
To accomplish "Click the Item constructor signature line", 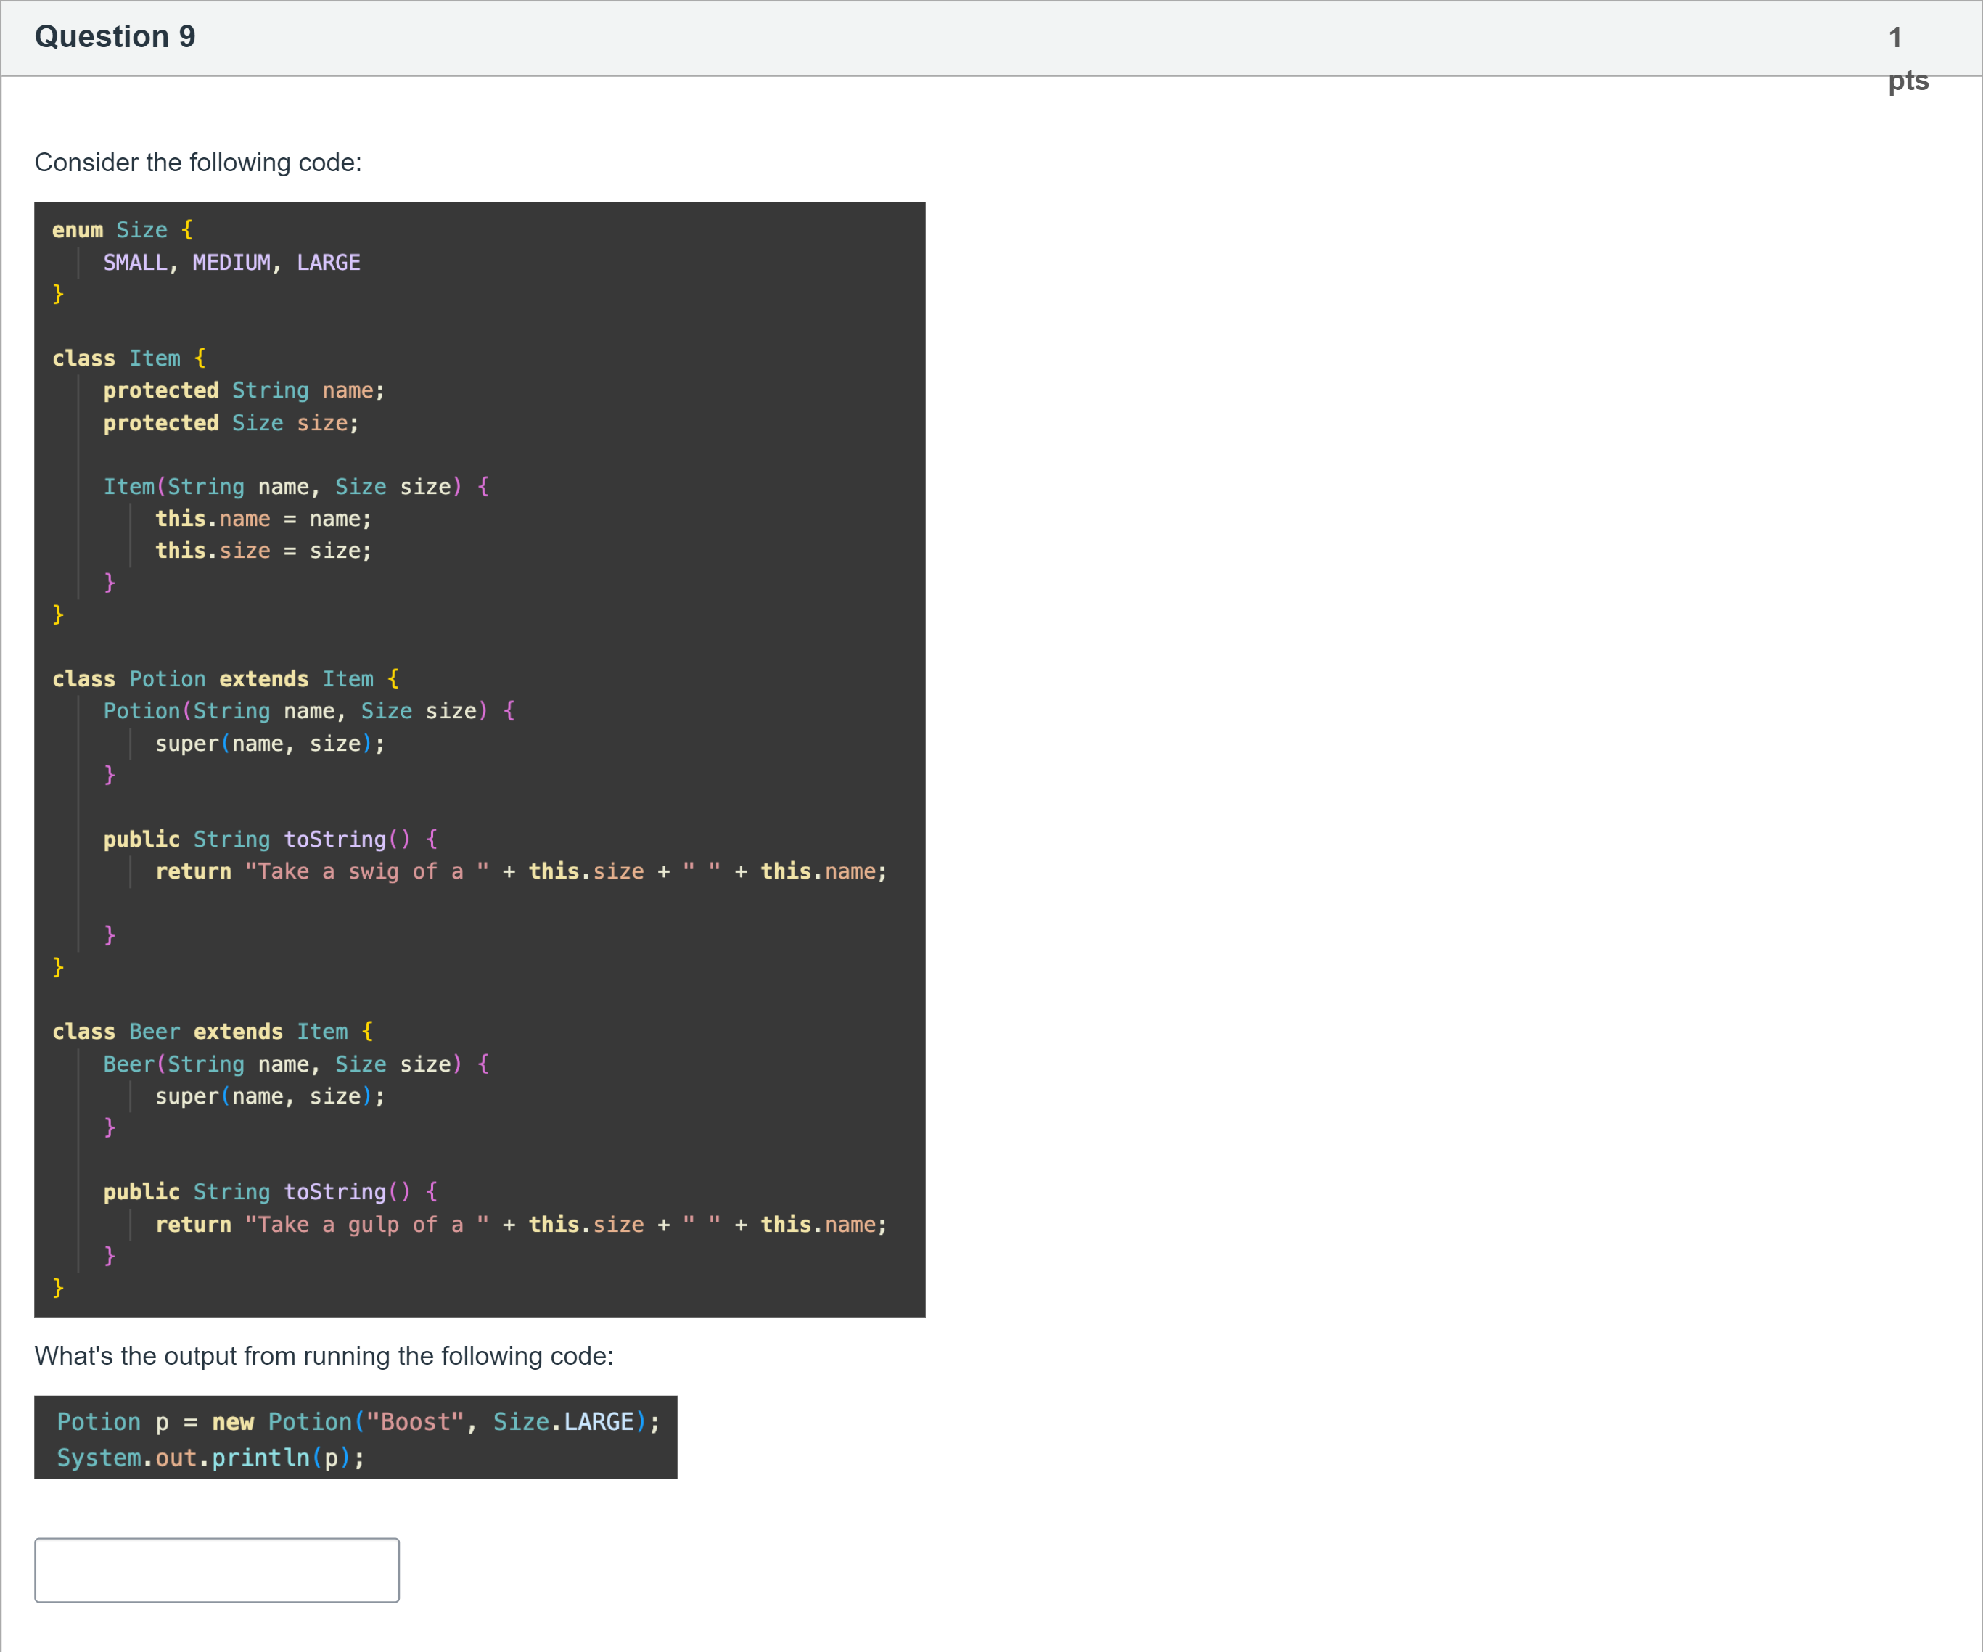I will [295, 487].
